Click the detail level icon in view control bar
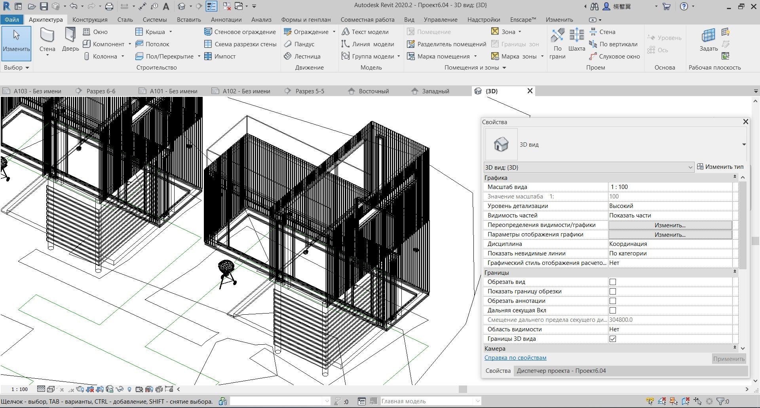760x408 pixels. coord(41,389)
